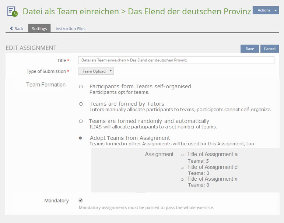
Task: Click the exercise assignment icon beside the page title
Action: [x=13, y=11]
